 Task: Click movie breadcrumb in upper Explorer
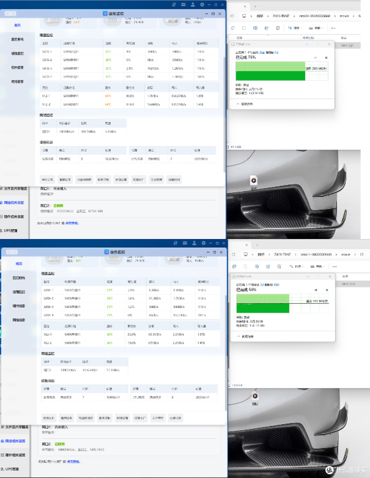[x=344, y=16]
